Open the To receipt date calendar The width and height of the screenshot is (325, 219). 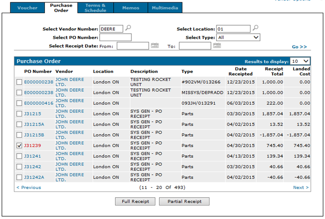pos(217,45)
